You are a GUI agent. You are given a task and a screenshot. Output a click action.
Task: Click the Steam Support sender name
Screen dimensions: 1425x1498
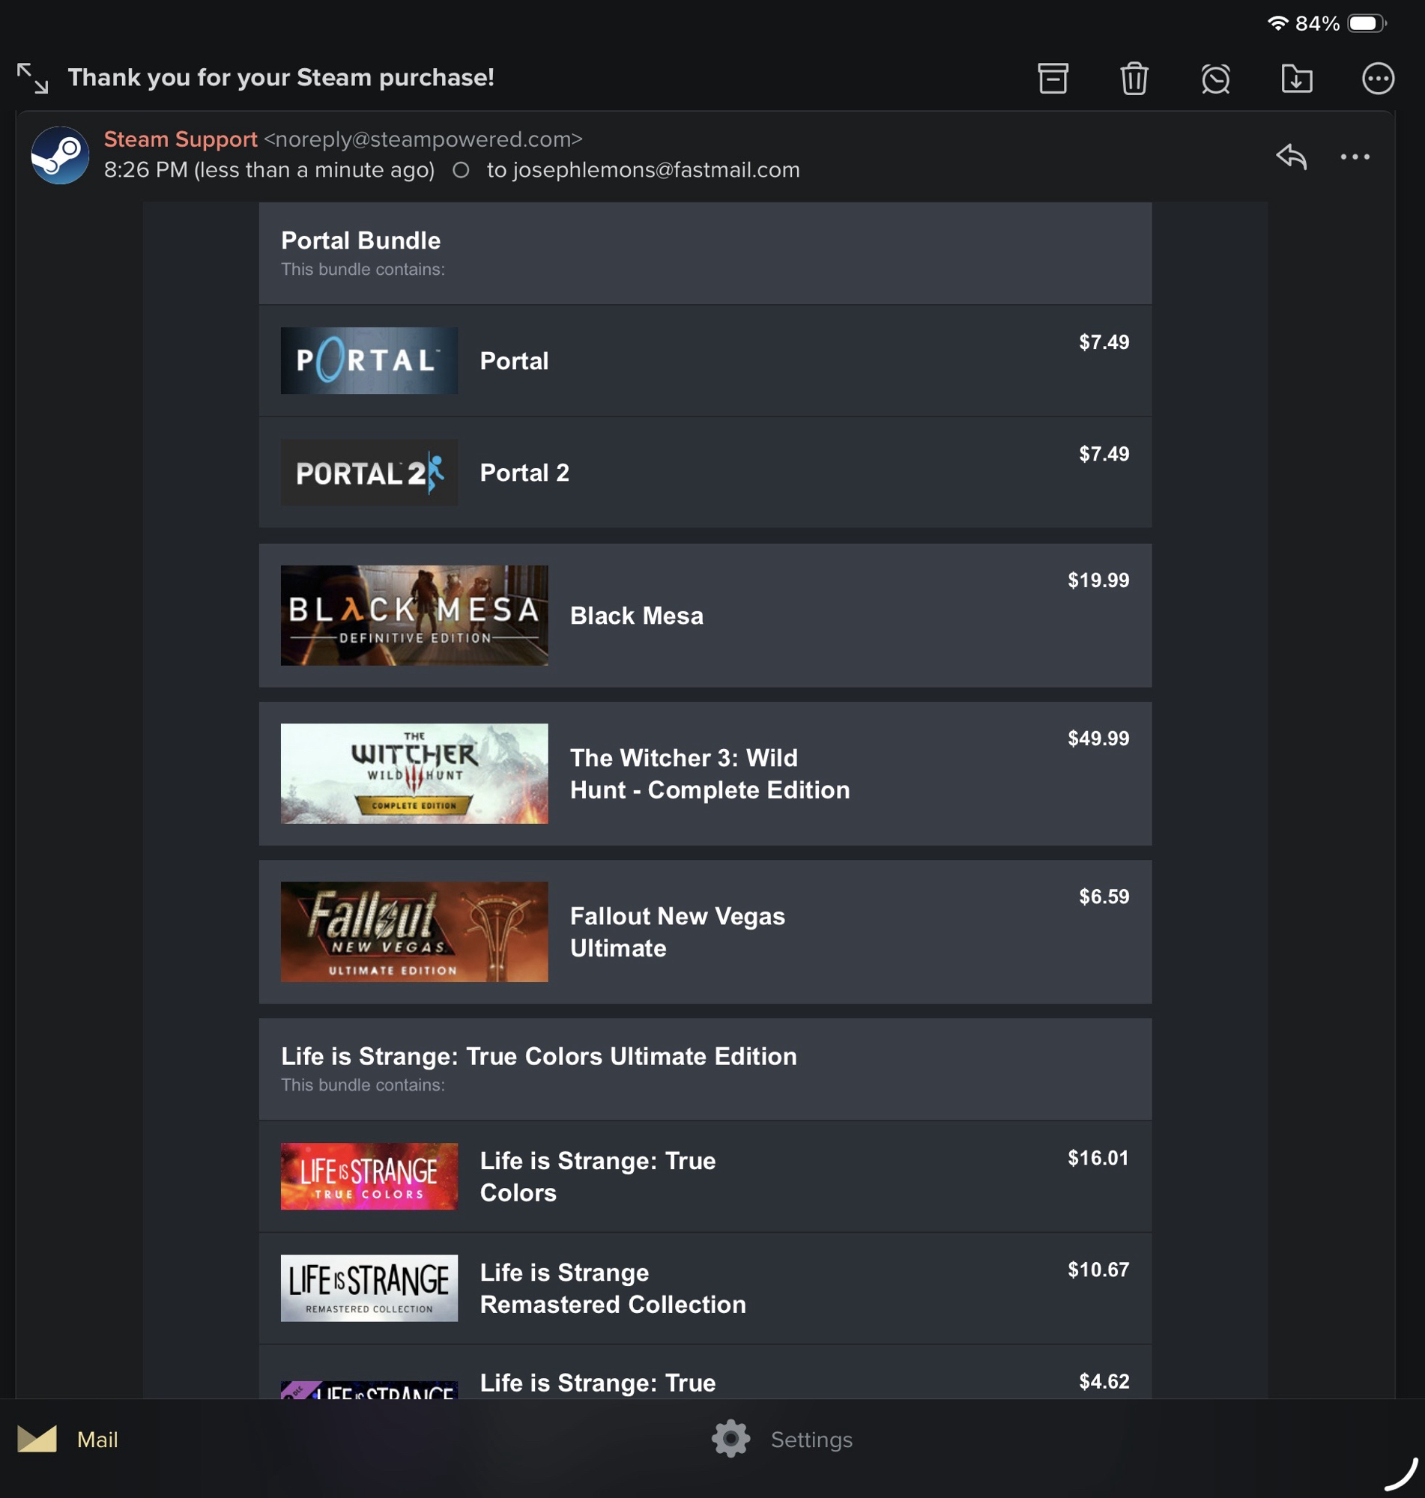[181, 139]
